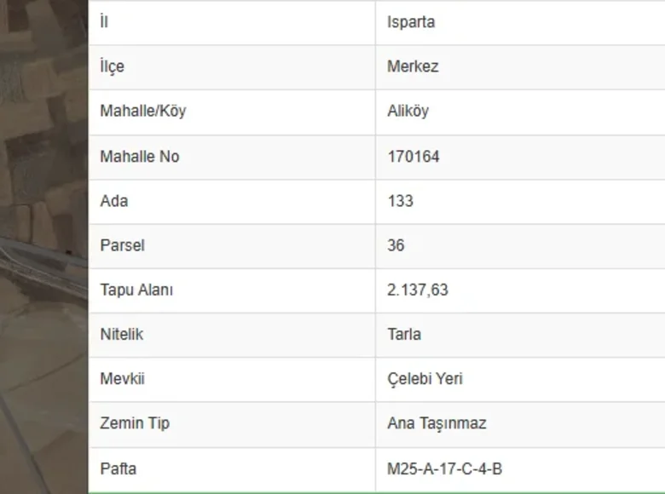Select the Mevkii label cell
The image size is (665, 494).
click(x=122, y=379)
